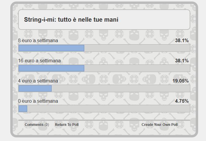Click the poll title String-i-mi heading
The height and width of the screenshot is (141, 206).
point(71,20)
